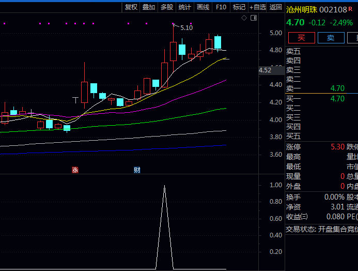
Task: Click the 收益(三) value 0.080
Action: click(x=335, y=216)
